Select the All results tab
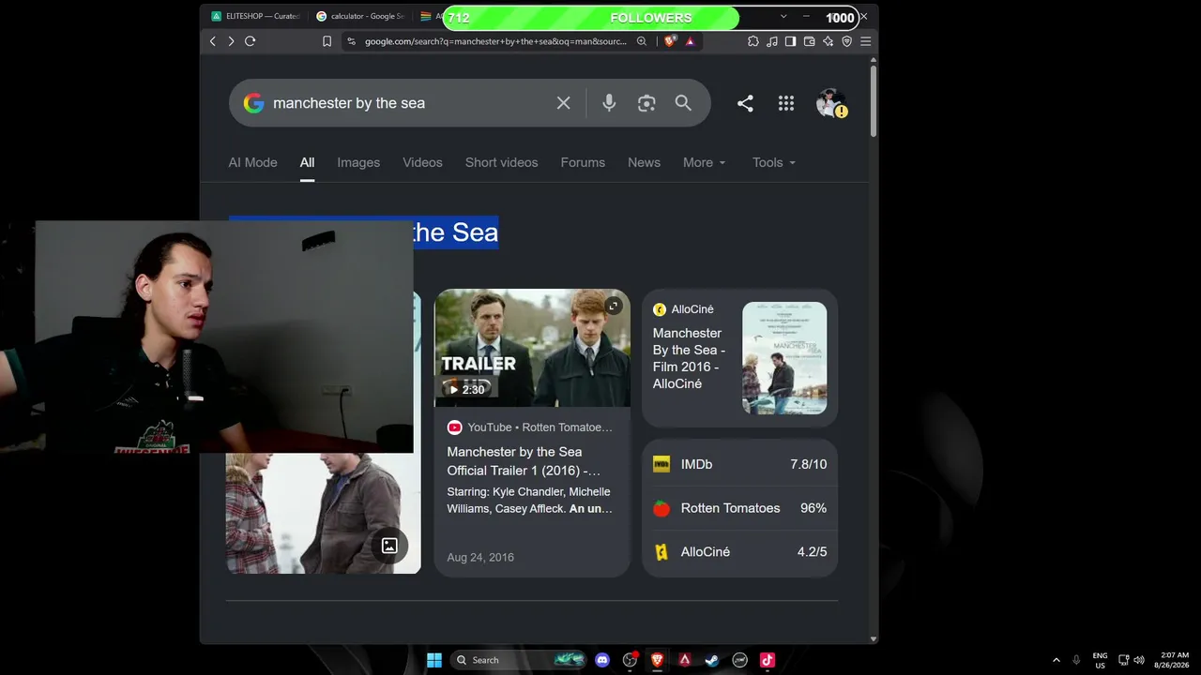This screenshot has width=1201, height=675. tap(307, 162)
